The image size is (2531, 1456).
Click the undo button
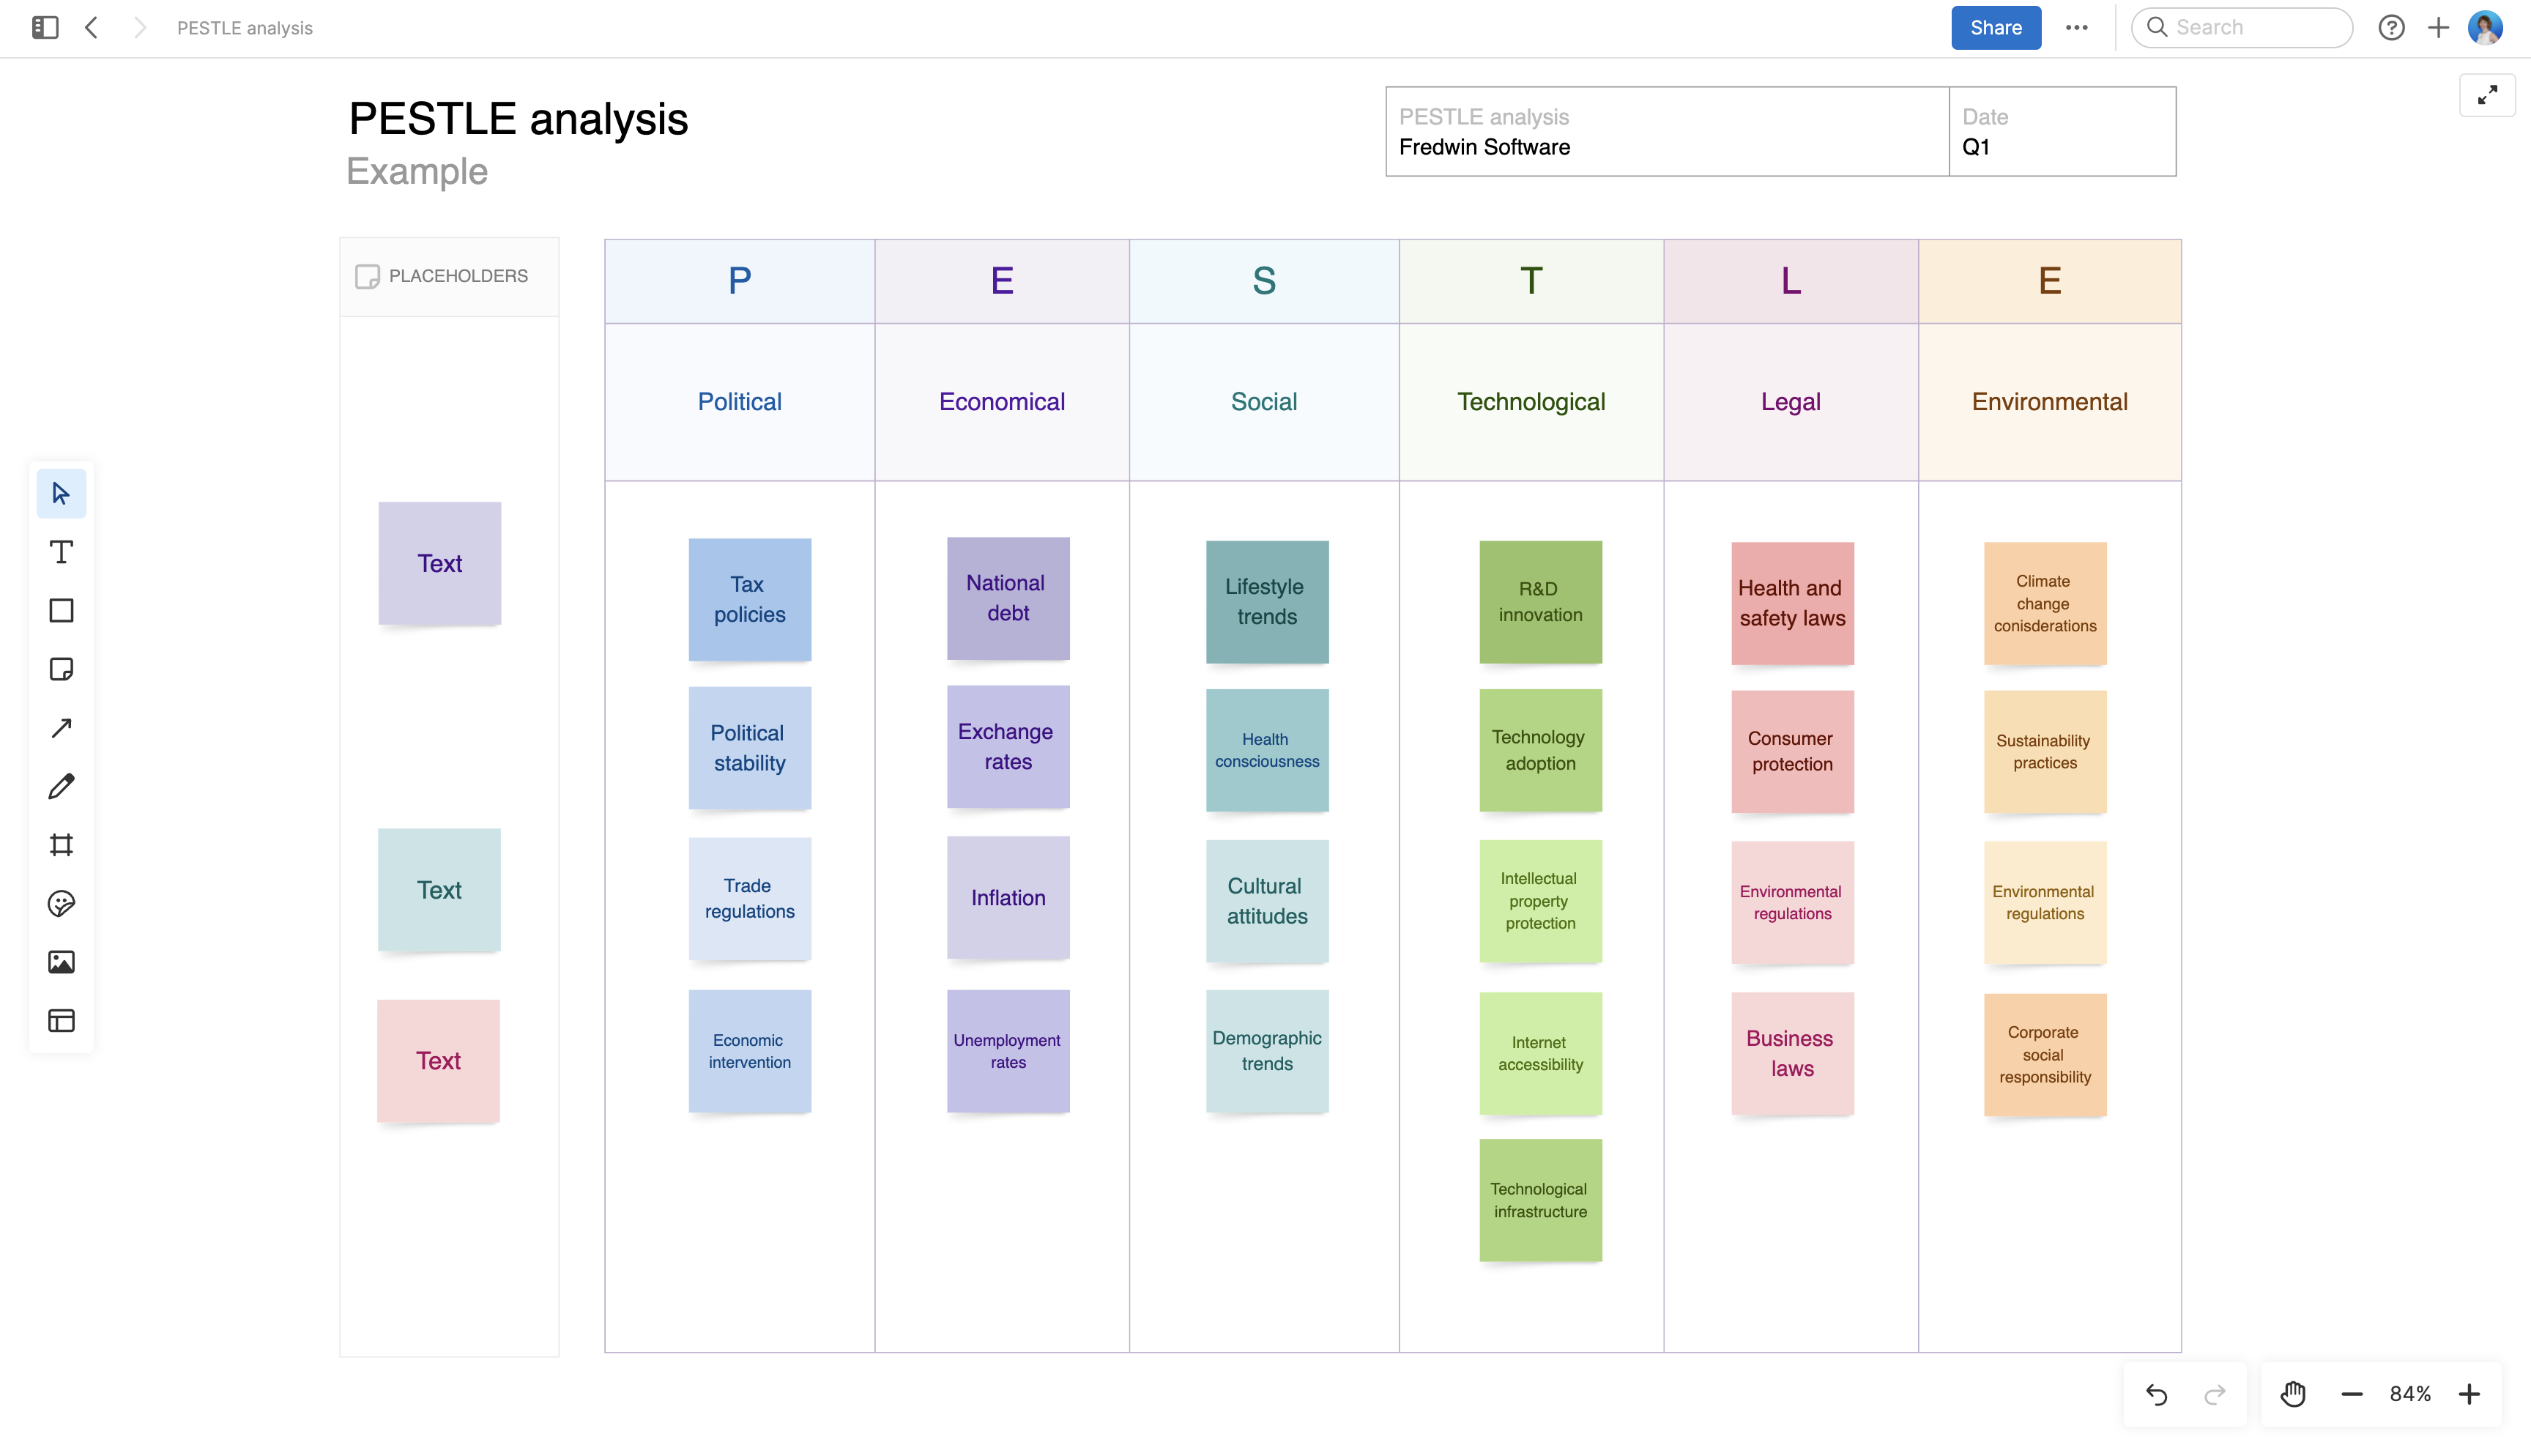click(x=2156, y=1394)
